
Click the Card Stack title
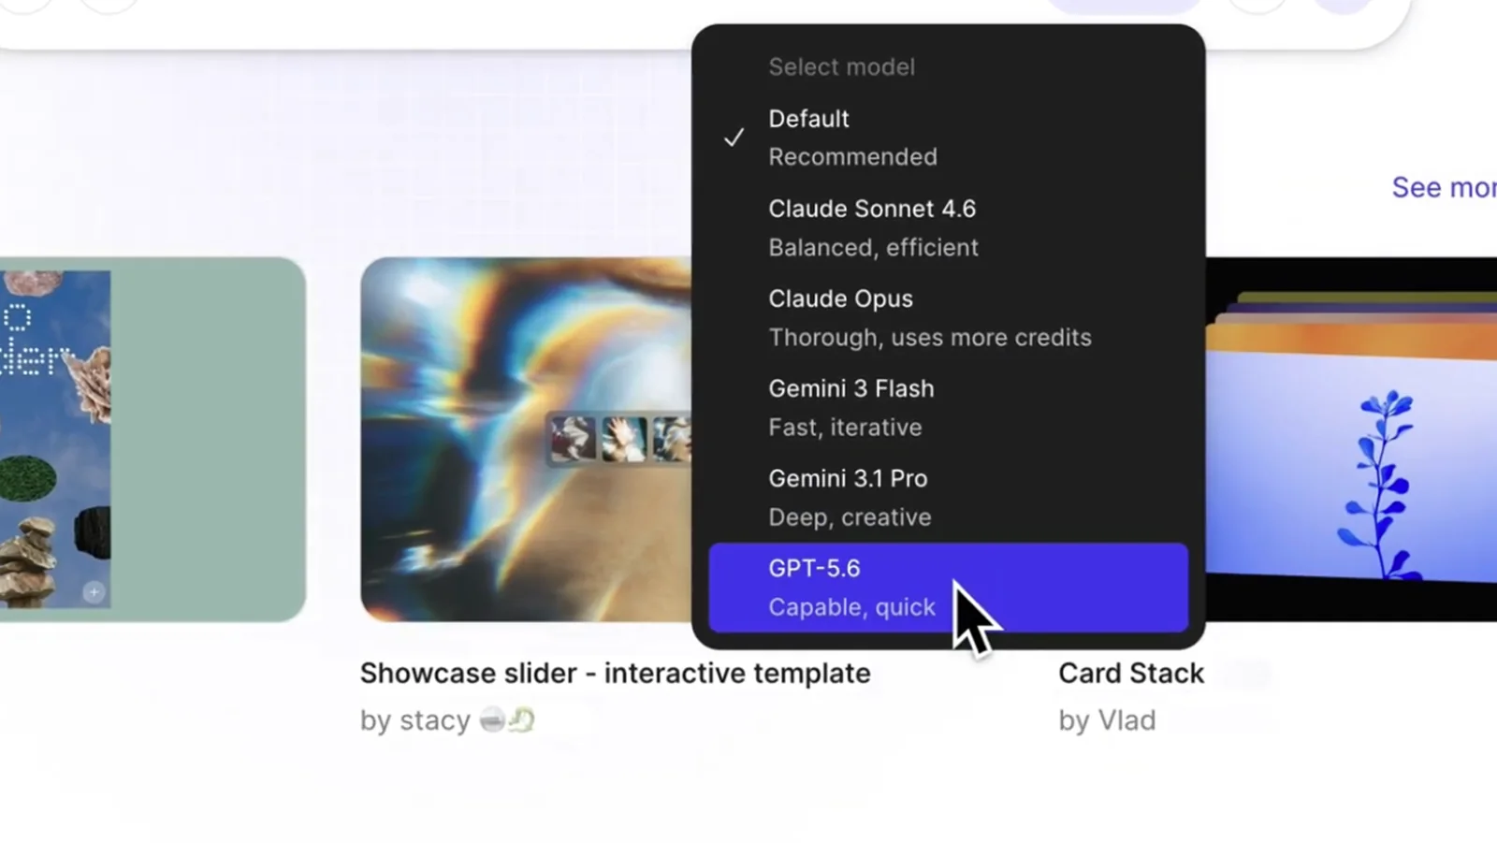(x=1131, y=673)
